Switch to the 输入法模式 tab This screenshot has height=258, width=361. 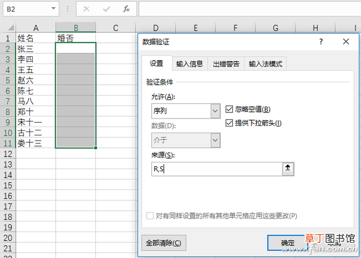click(266, 64)
